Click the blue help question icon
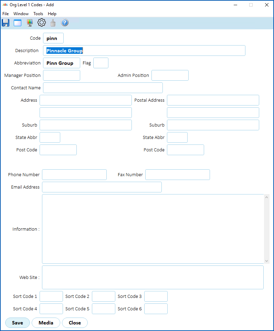 (x=65, y=22)
